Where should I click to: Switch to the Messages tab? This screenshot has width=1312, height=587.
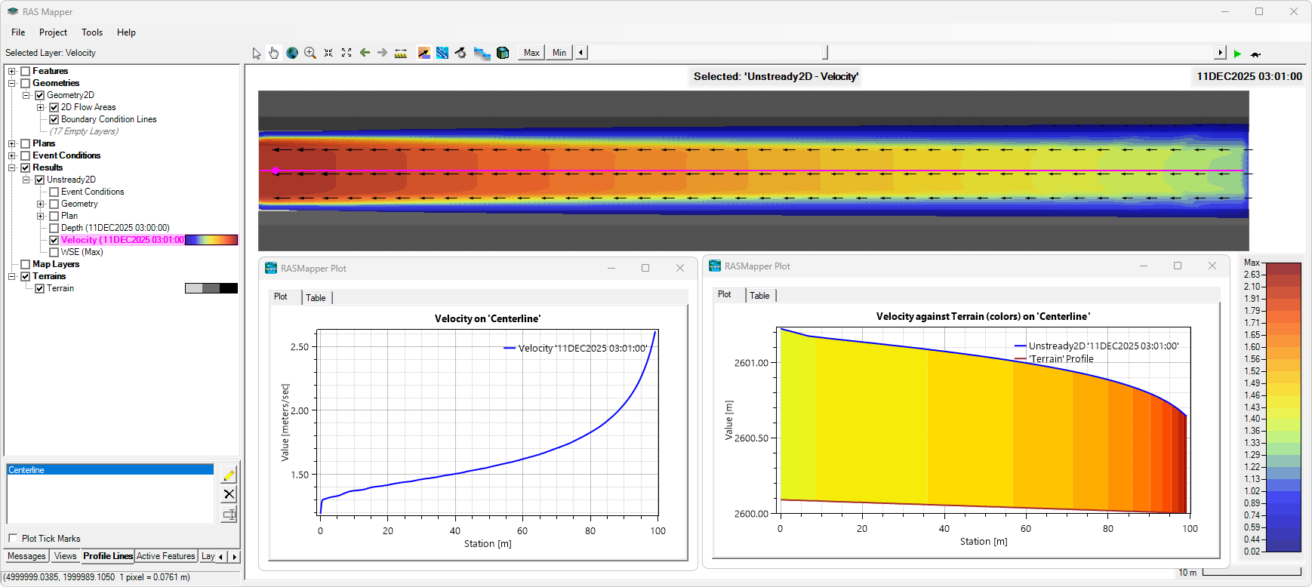pos(26,556)
